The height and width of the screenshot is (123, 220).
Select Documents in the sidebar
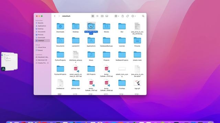42,32
